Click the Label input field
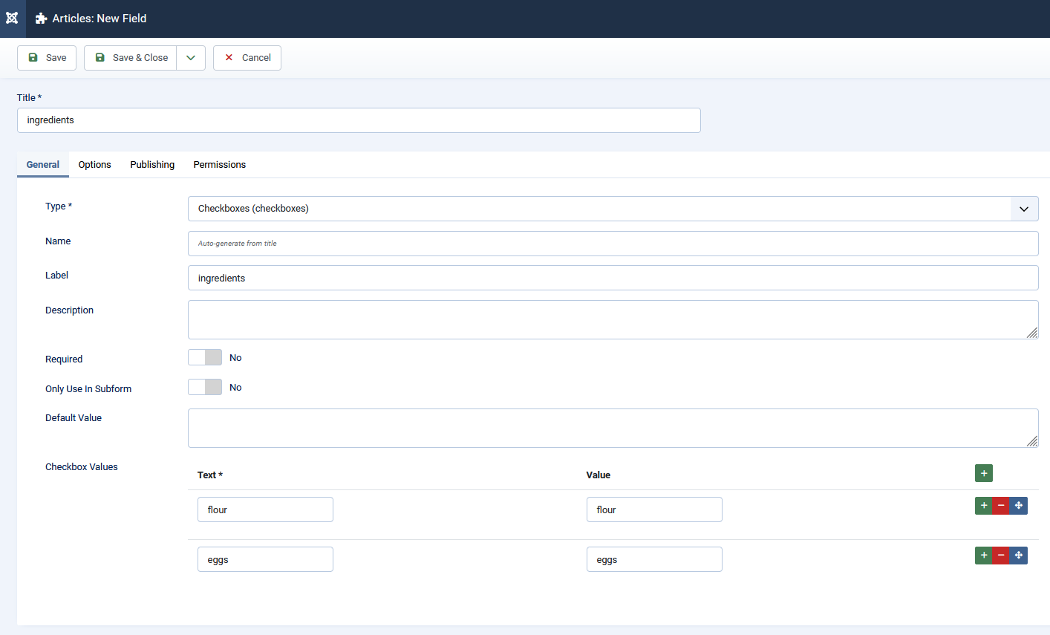The height and width of the screenshot is (635, 1050). [613, 278]
